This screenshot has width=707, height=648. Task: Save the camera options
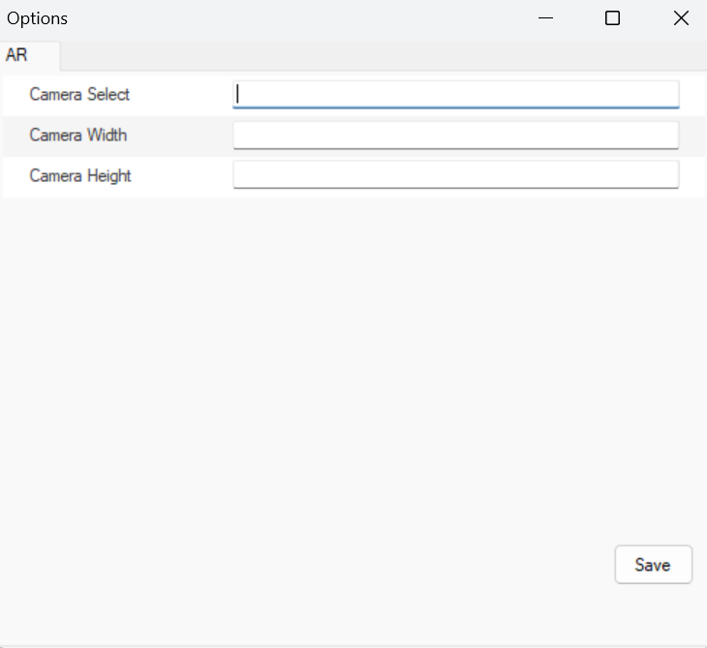tap(654, 565)
